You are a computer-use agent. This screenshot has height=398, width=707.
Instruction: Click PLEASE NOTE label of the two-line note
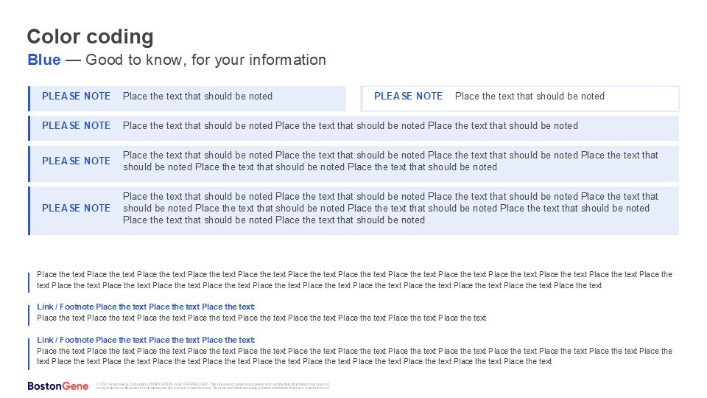point(76,161)
